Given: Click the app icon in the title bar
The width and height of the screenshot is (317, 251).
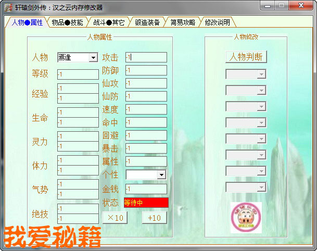Looking at the screenshot, I should point(7,7).
